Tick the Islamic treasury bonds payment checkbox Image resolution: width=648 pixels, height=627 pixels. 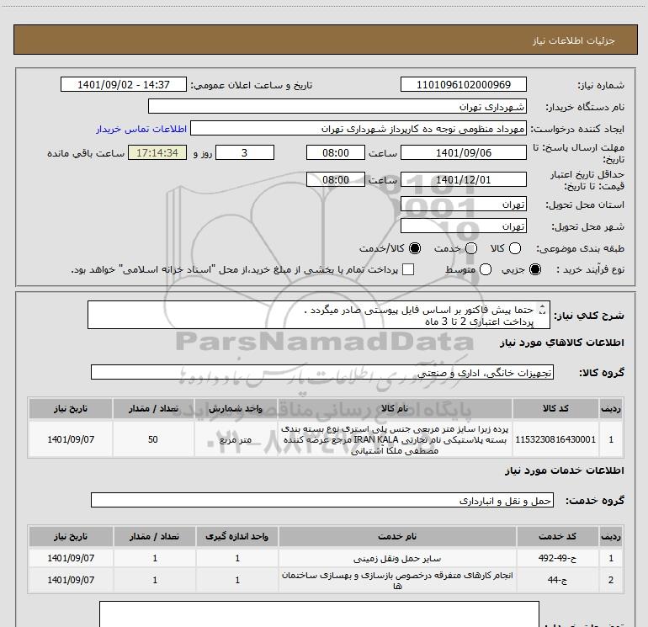408,269
